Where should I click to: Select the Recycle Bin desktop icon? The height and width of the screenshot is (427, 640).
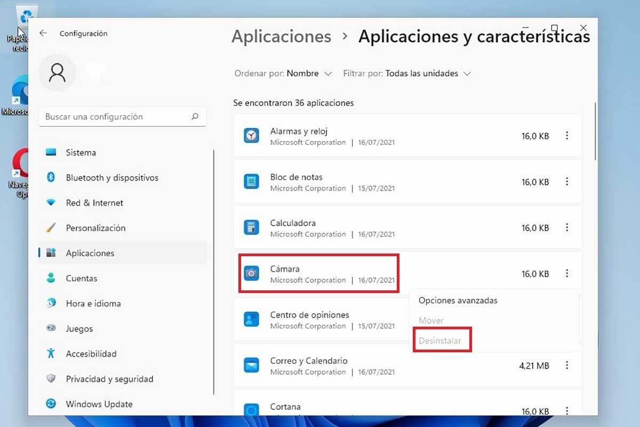click(x=21, y=27)
